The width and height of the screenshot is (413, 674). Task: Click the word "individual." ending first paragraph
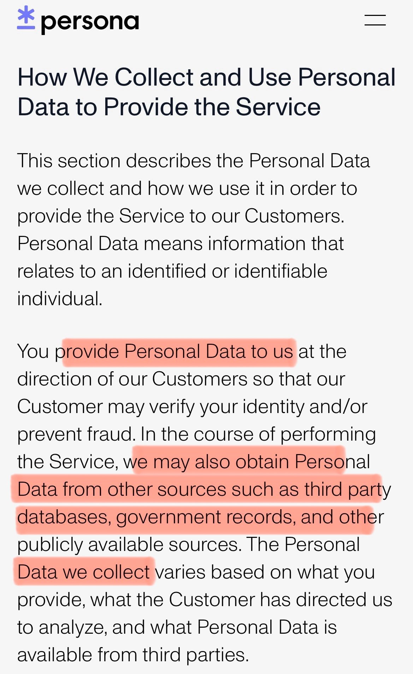pyautogui.click(x=60, y=299)
